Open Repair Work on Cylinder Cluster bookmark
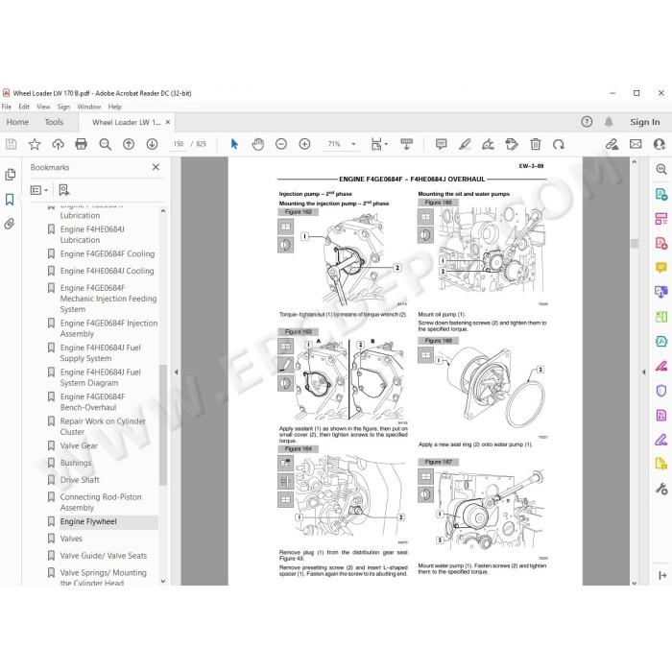The height and width of the screenshot is (672, 672). coord(102,426)
